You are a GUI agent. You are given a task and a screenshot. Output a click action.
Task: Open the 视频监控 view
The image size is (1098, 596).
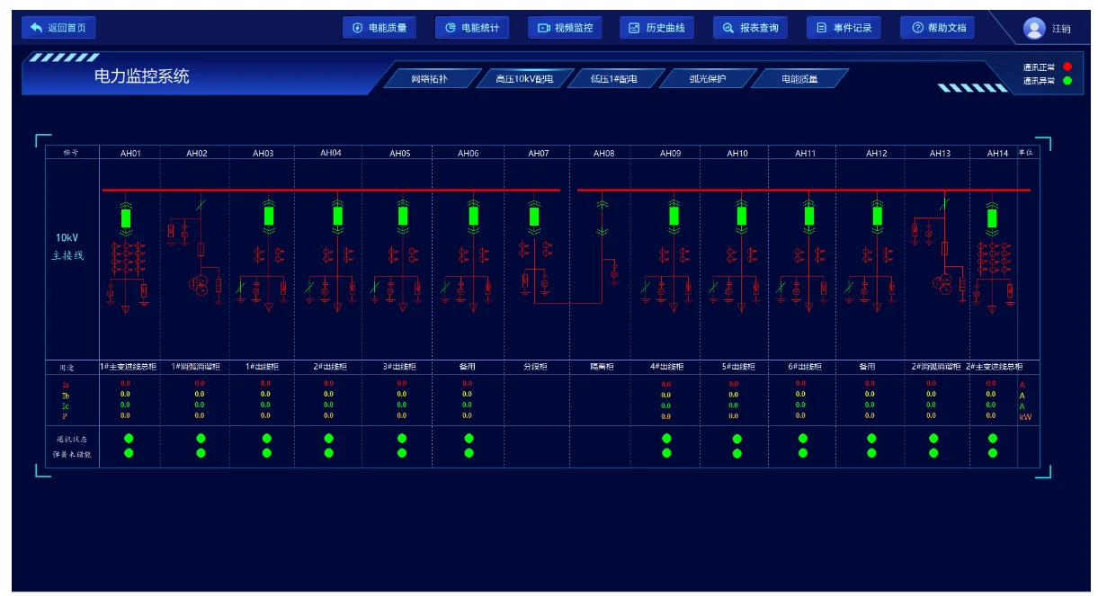click(565, 28)
